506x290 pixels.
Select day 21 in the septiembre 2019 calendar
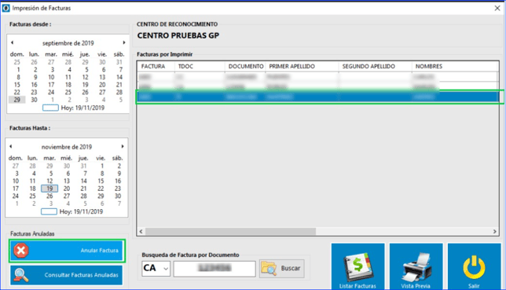tap(119, 85)
